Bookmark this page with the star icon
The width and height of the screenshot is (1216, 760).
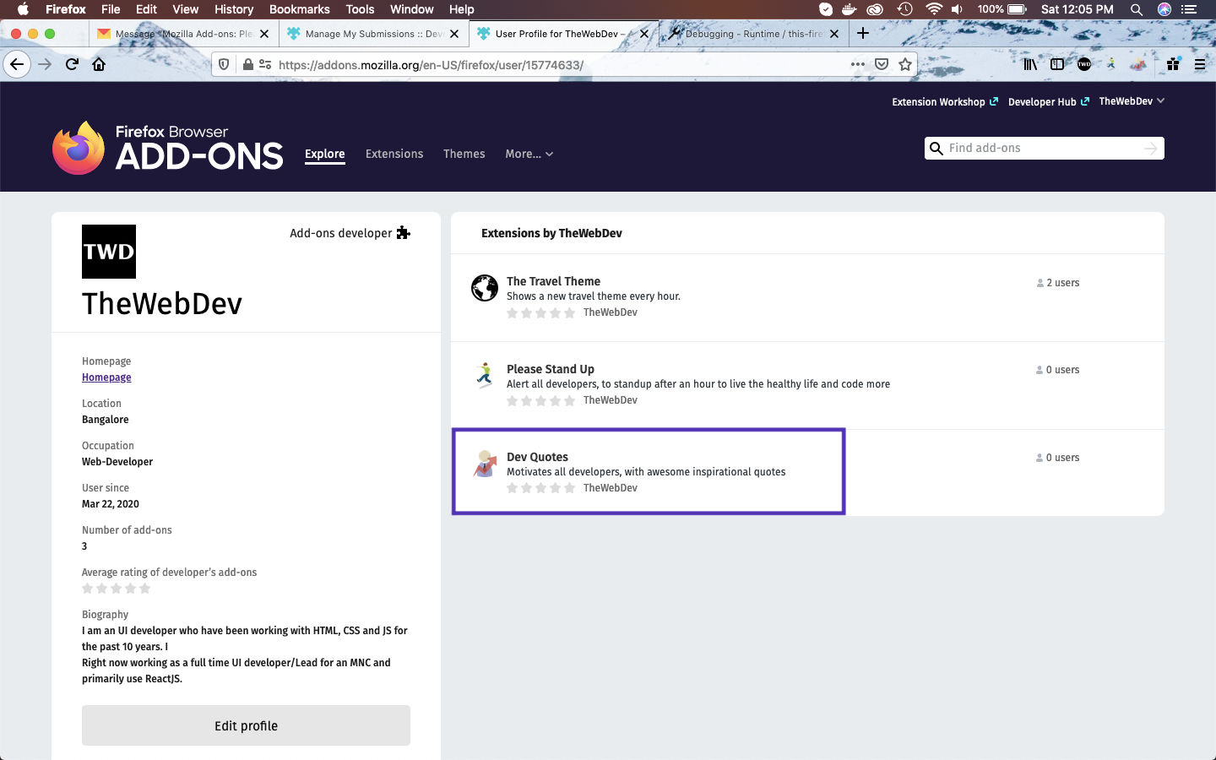click(905, 64)
